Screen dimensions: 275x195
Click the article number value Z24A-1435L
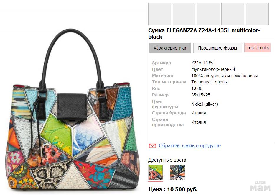click(x=203, y=63)
